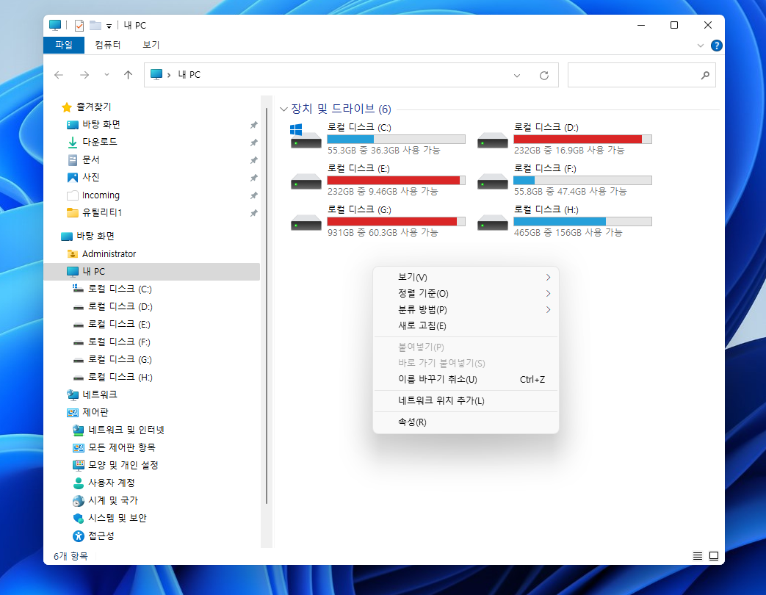Select Administrator in the navigation pane

[109, 253]
